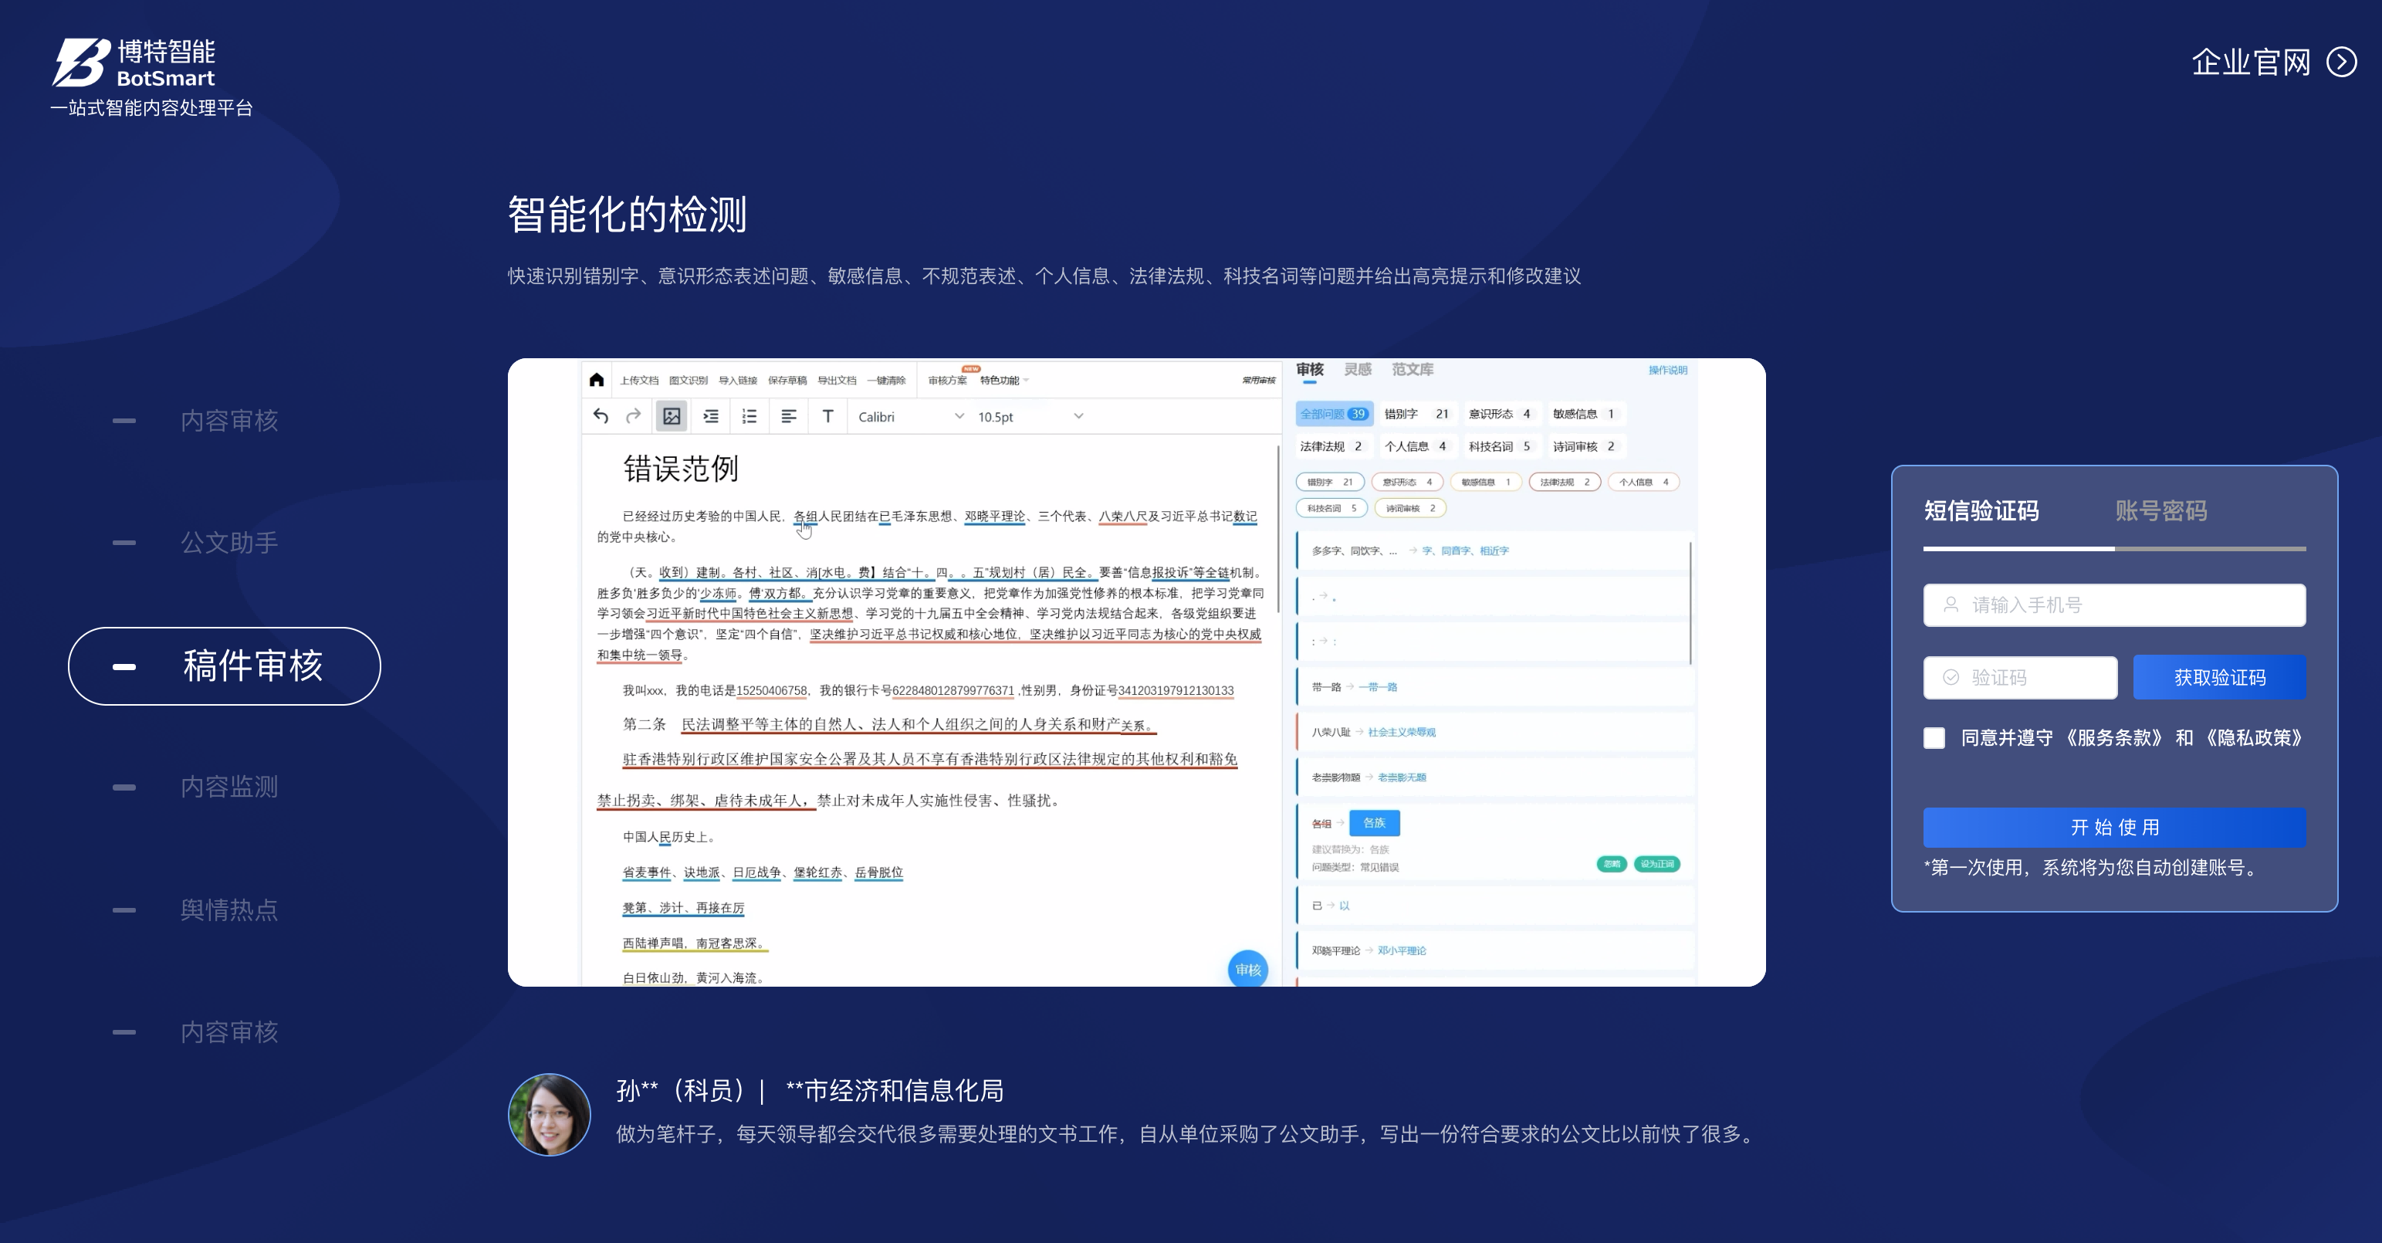Screen dimensions: 2382x1243
Task: Click the 八荣八耻 suggestion row
Action: (x=1494, y=733)
